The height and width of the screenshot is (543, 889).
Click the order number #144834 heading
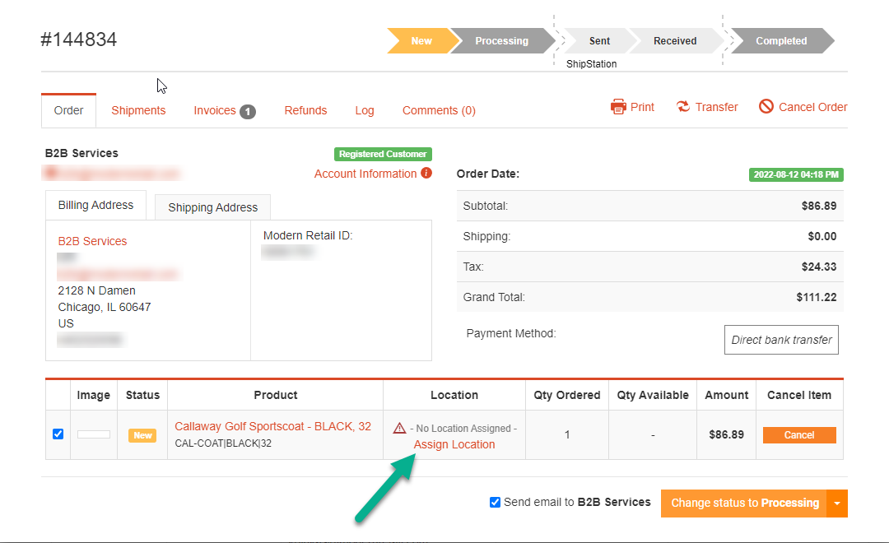[x=79, y=39]
